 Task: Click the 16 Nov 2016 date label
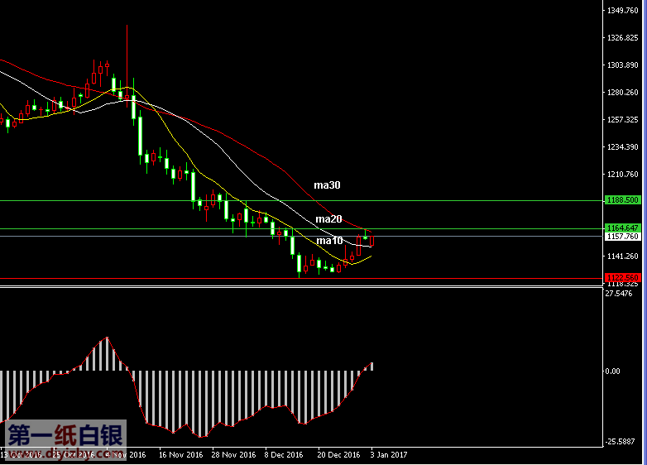(180, 454)
